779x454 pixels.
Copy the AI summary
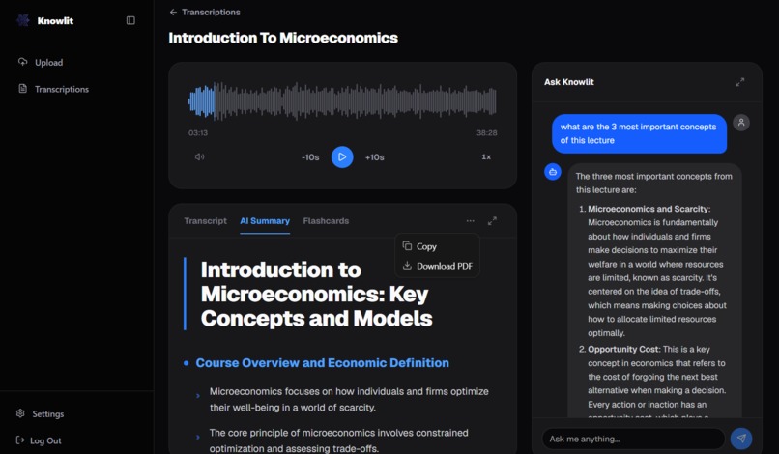[438, 246]
